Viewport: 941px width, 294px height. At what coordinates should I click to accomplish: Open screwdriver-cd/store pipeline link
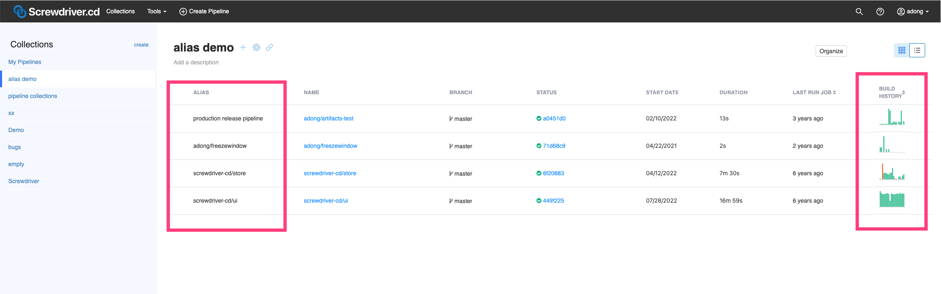click(x=330, y=173)
